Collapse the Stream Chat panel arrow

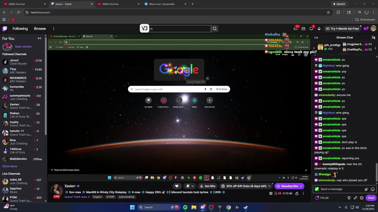coord(316,37)
